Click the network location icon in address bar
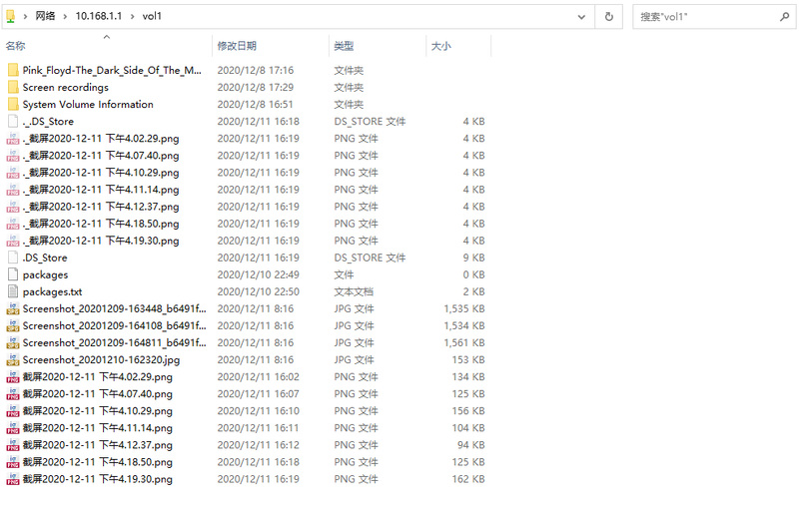Image resolution: width=799 pixels, height=515 pixels. click(11, 16)
